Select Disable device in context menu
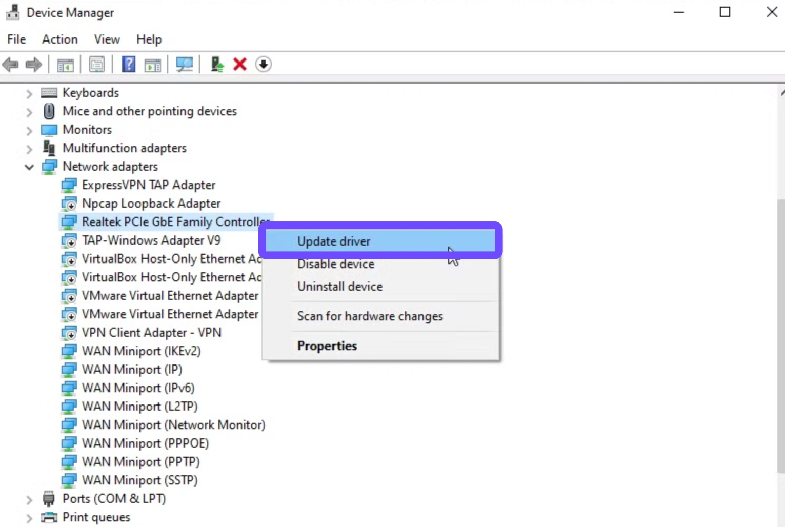 [336, 264]
